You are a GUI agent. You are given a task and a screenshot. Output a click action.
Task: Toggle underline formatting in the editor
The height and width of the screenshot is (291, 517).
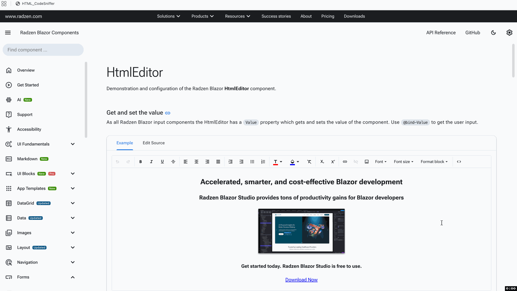(162, 162)
